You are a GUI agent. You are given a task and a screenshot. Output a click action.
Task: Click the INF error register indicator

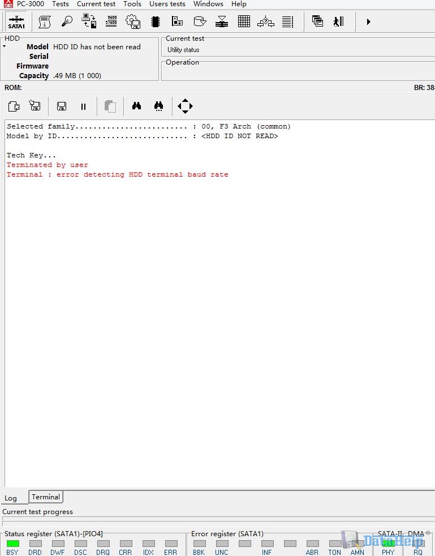(267, 543)
